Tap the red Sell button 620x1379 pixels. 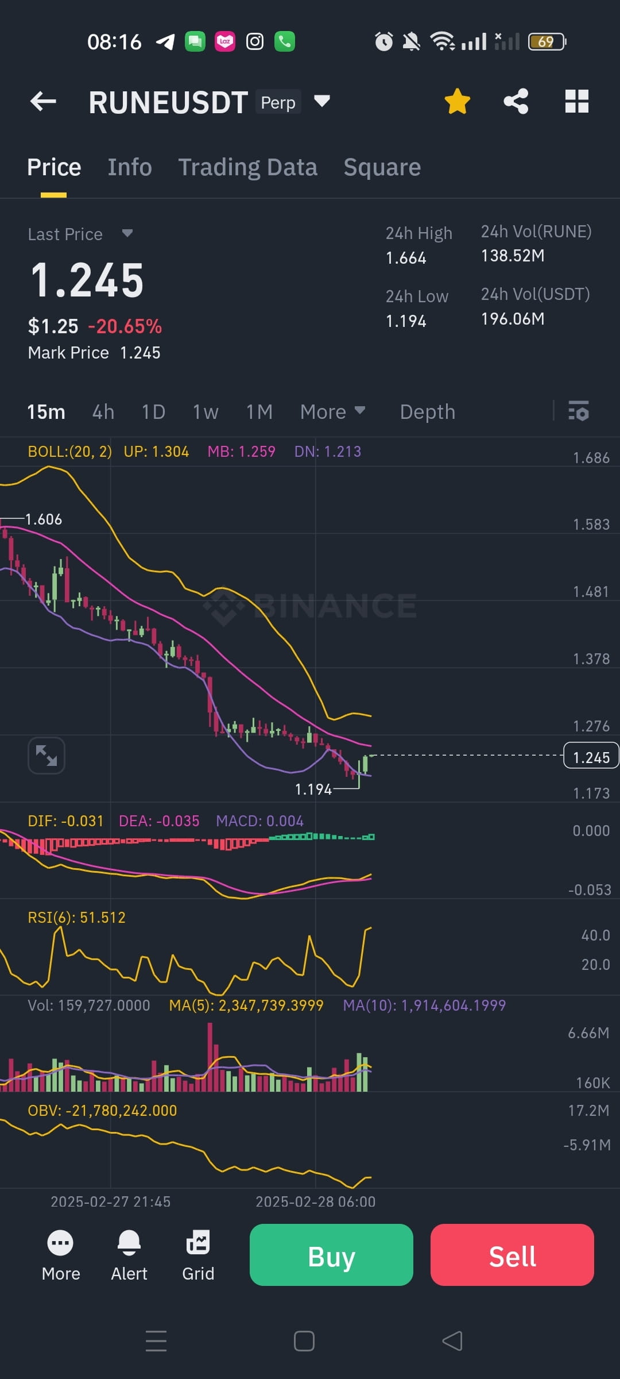[512, 1255]
